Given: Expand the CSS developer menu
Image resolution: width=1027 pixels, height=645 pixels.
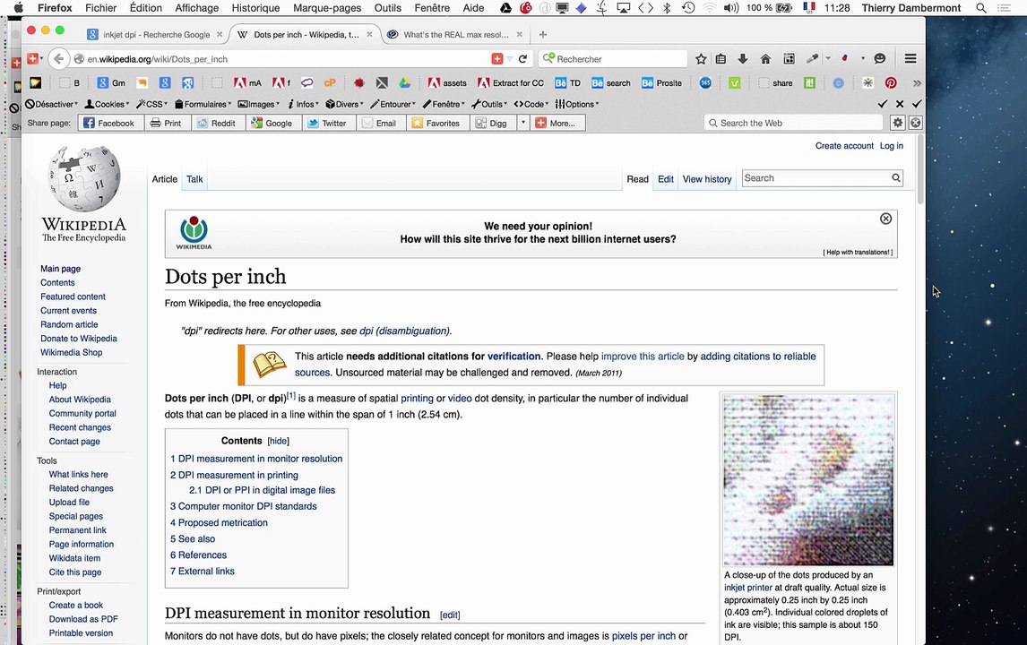Looking at the screenshot, I should click(152, 104).
